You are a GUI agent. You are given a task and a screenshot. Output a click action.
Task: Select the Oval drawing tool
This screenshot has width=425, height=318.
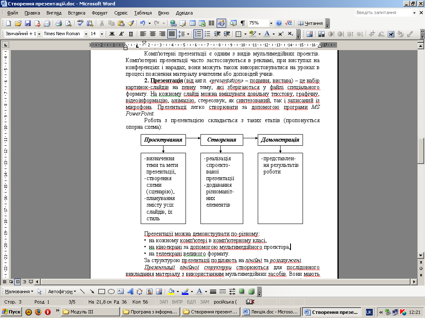(x=111, y=291)
